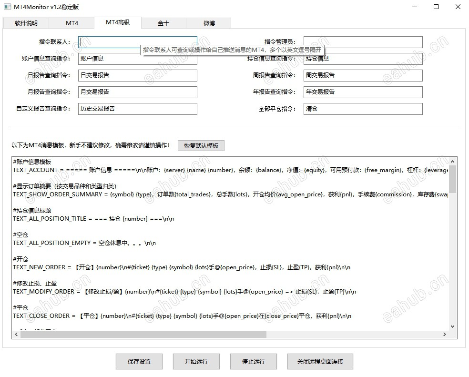
Task: Click 关闭远程桌面连接 button
Action: (320, 361)
